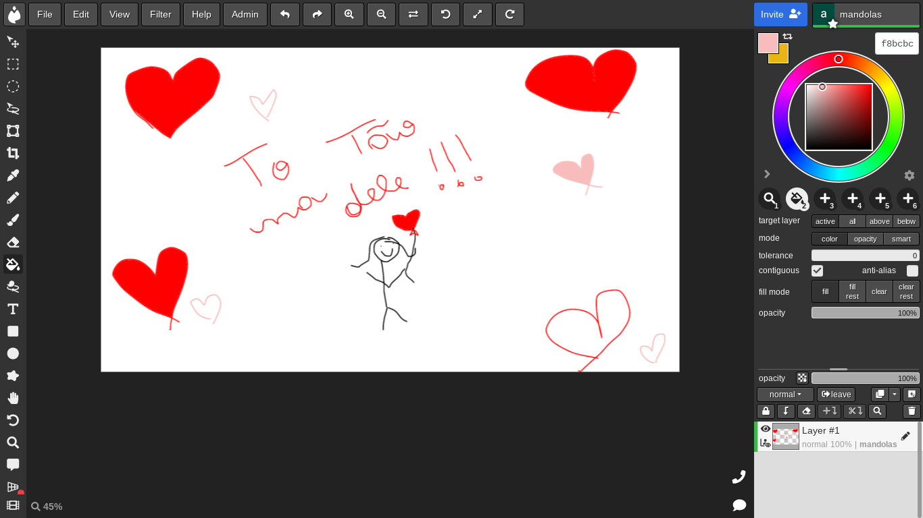Select the Zoom tool in left toolbar
The width and height of the screenshot is (923, 518).
[x=13, y=442]
